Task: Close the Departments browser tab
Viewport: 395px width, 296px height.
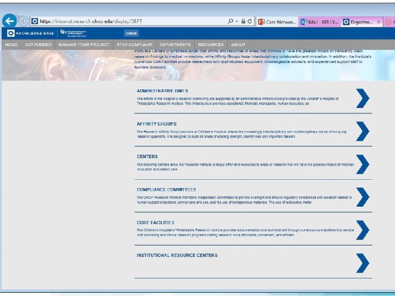Action: 379,22
